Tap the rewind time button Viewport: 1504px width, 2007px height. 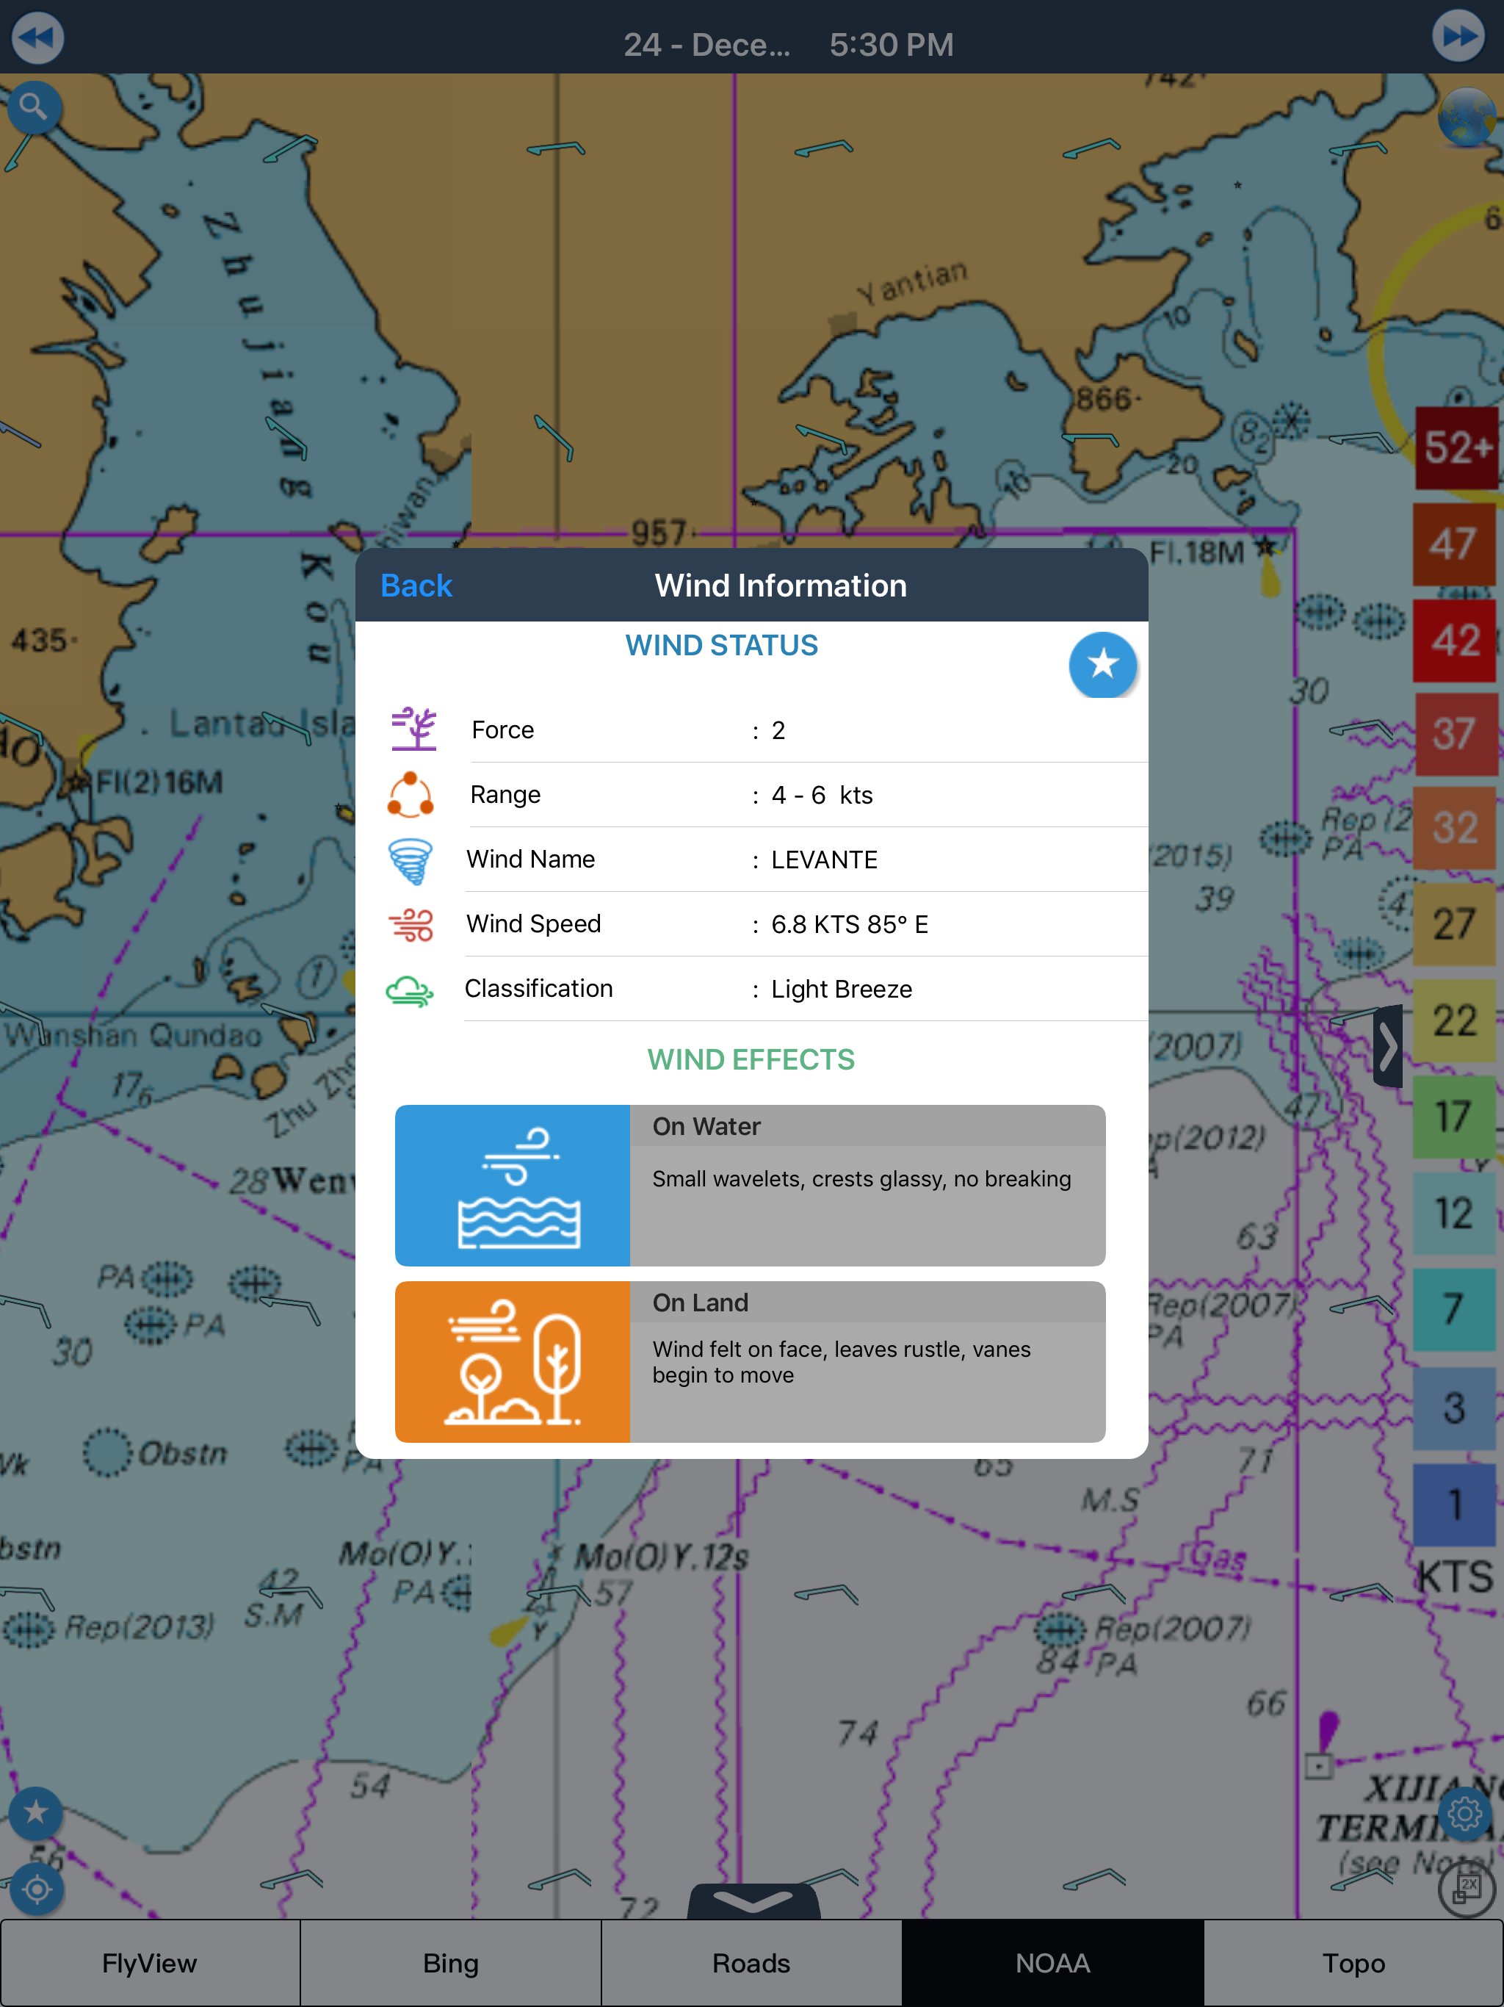(x=37, y=37)
